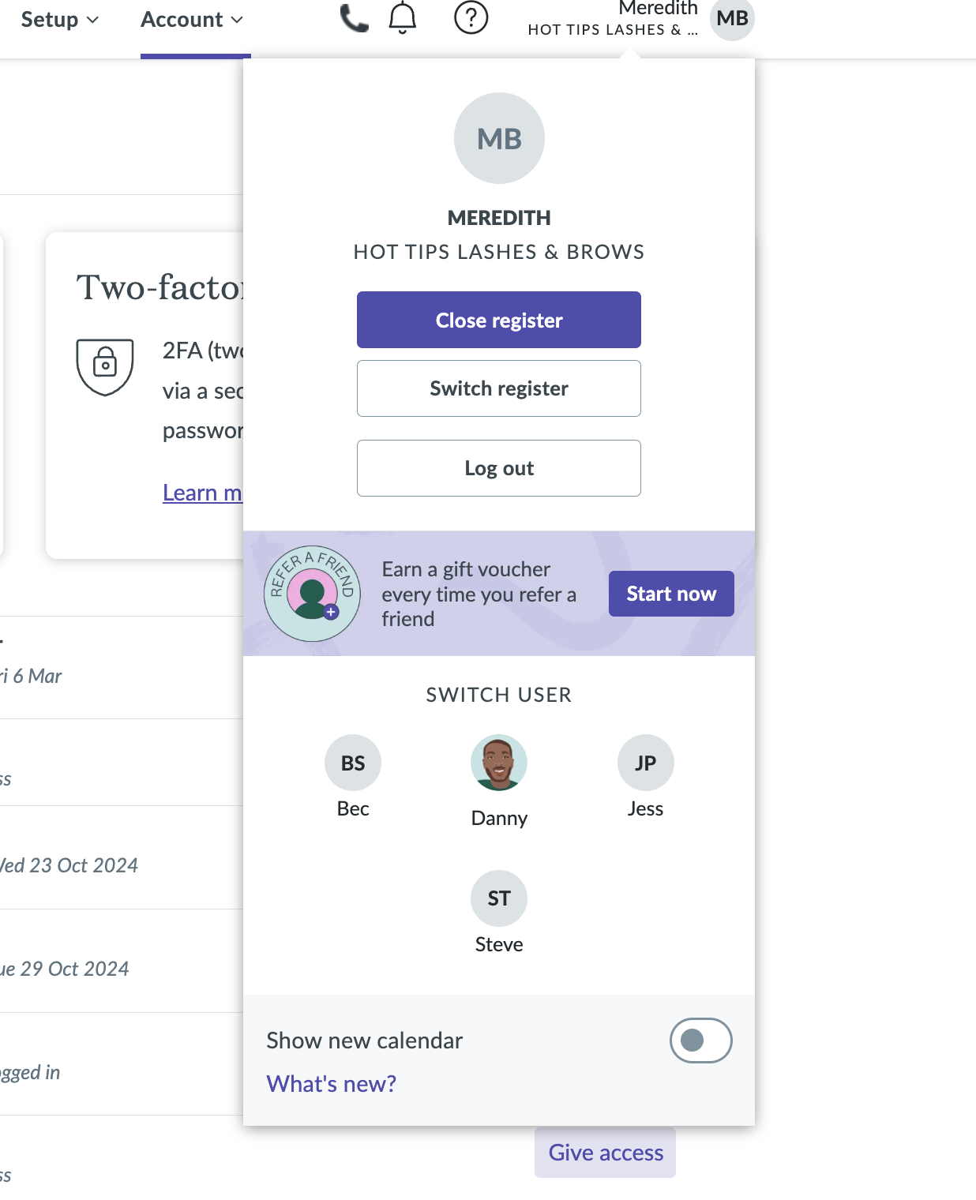Click the Refer a Friend badge icon
This screenshot has width=976, height=1200.
point(312,594)
